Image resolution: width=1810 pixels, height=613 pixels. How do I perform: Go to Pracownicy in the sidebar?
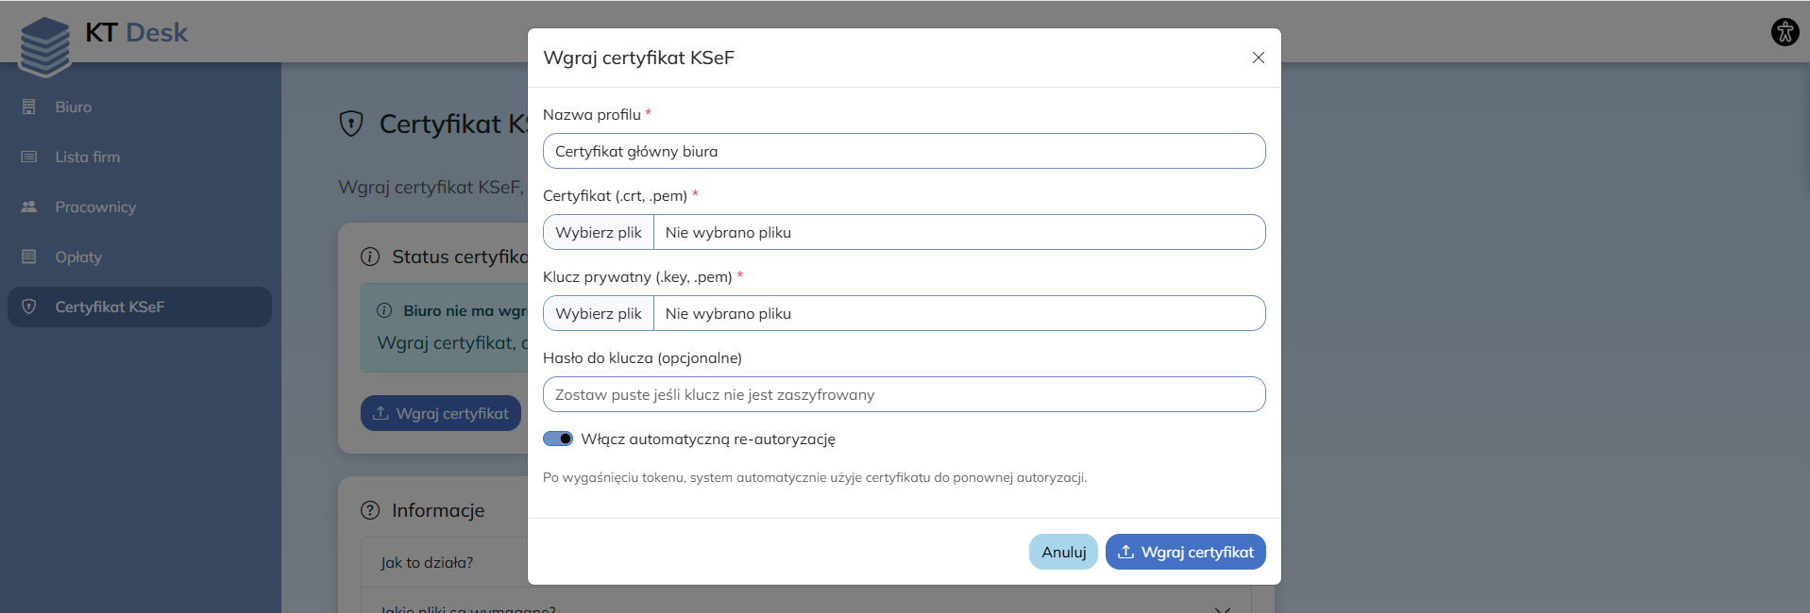coord(95,207)
